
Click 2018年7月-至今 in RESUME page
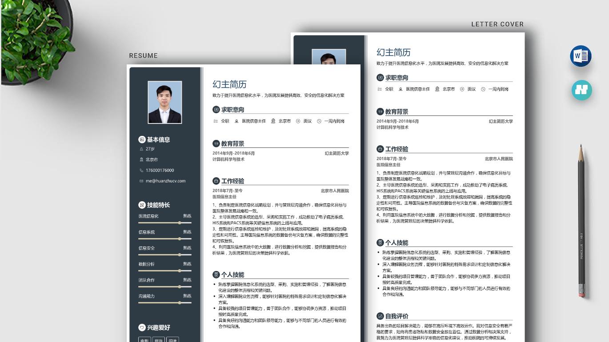click(x=228, y=191)
